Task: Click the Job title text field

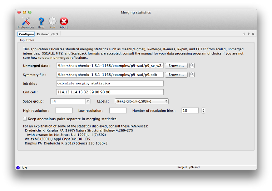Action: [110, 83]
